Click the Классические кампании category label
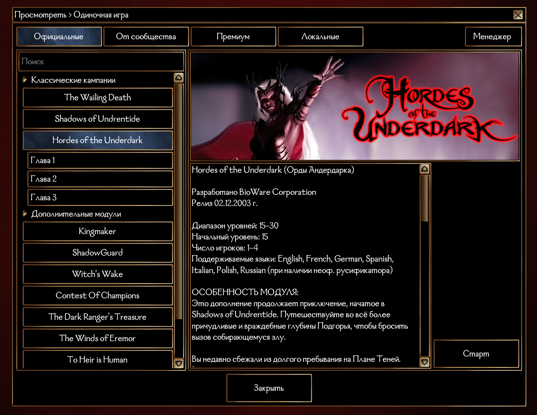The height and width of the screenshot is (415, 537). click(x=73, y=80)
